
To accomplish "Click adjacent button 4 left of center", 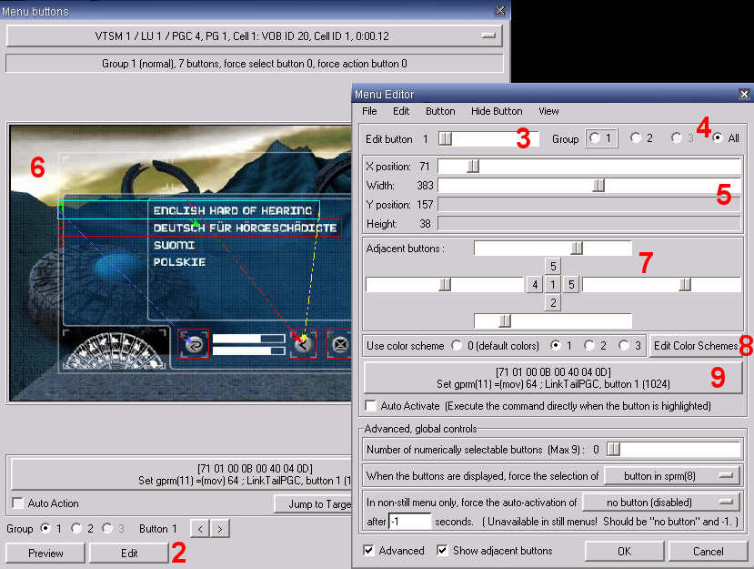I will pos(535,284).
